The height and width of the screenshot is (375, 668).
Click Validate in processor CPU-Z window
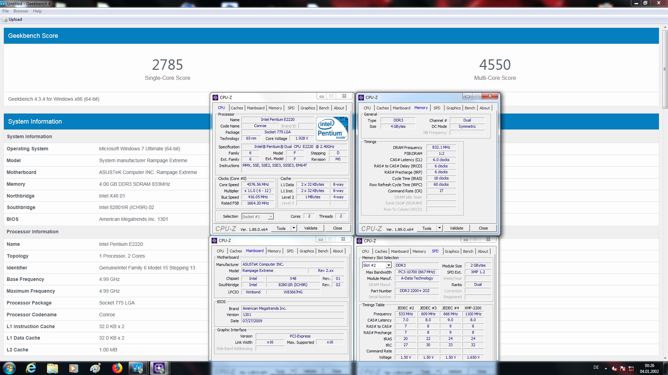tap(311, 228)
